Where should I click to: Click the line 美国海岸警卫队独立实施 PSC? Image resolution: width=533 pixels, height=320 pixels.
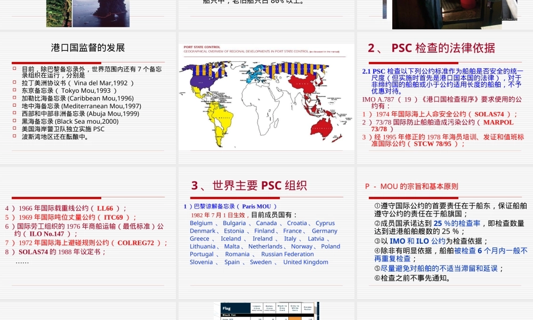63,129
